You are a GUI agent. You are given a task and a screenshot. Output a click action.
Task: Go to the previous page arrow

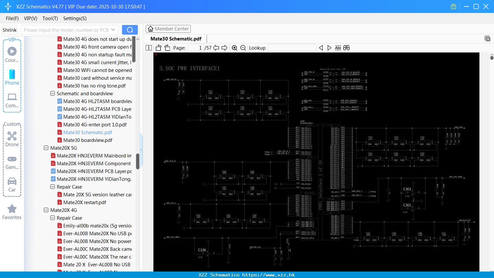coord(216,48)
